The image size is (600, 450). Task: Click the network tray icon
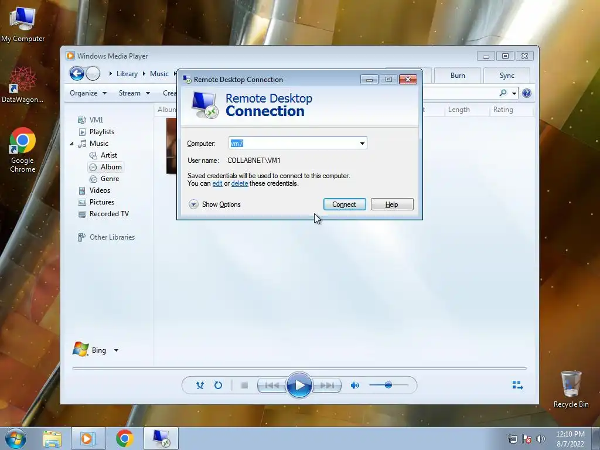(512, 439)
